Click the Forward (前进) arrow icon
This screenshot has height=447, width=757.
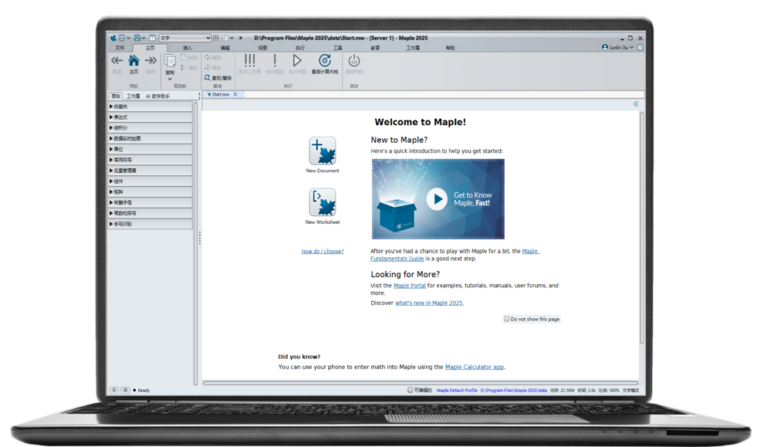pyautogui.click(x=150, y=60)
